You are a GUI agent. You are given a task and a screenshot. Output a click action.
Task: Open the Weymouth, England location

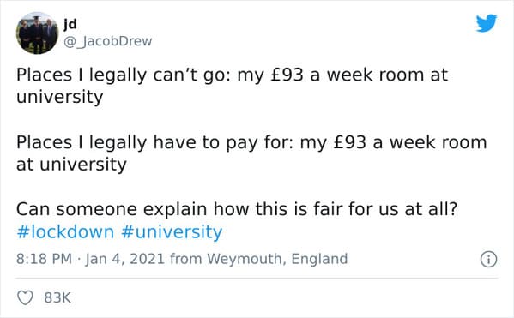[277, 259]
